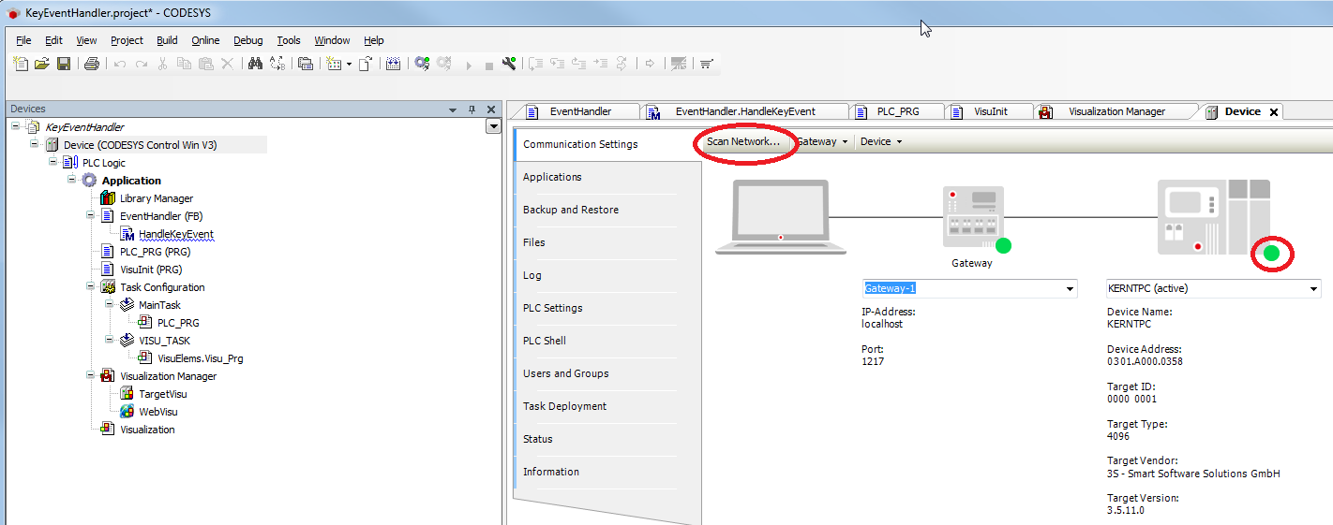
Task: Click the Login toolbar icon with gear
Action: pyautogui.click(x=422, y=64)
